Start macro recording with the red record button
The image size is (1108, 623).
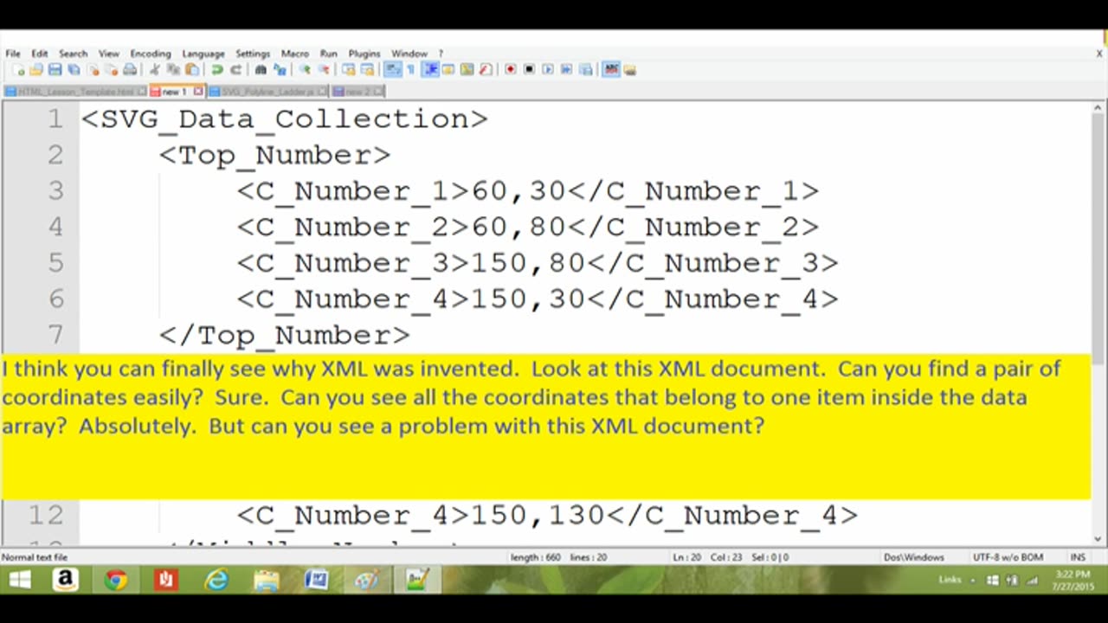[x=511, y=70]
